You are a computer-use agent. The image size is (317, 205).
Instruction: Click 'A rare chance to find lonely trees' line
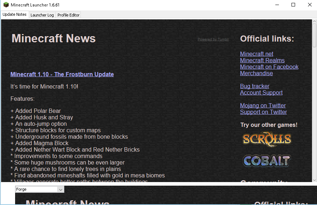(x=66, y=169)
